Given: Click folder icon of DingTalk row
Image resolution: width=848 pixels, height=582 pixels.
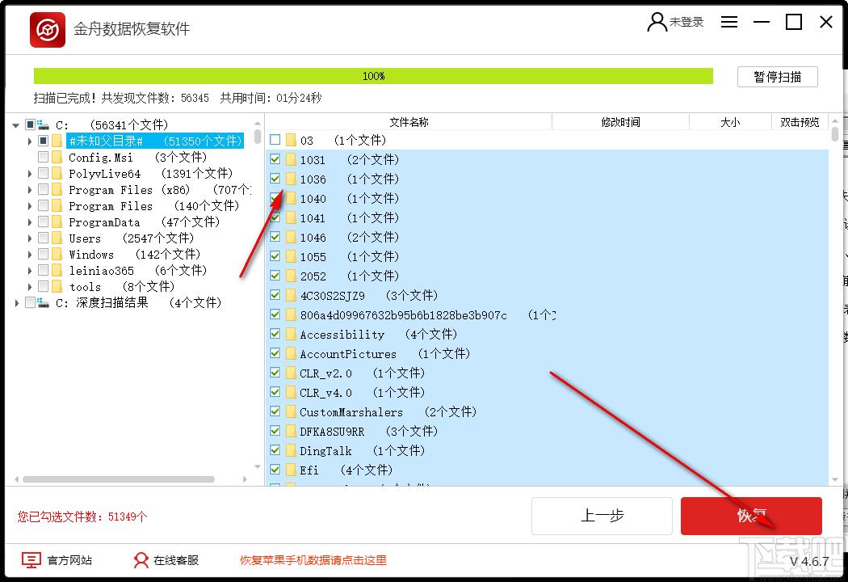Looking at the screenshot, I should click(x=291, y=450).
